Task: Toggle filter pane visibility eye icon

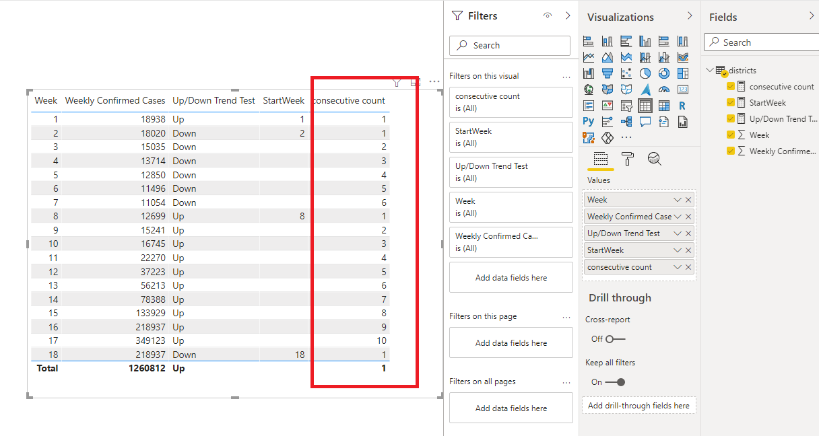Action: [x=548, y=16]
